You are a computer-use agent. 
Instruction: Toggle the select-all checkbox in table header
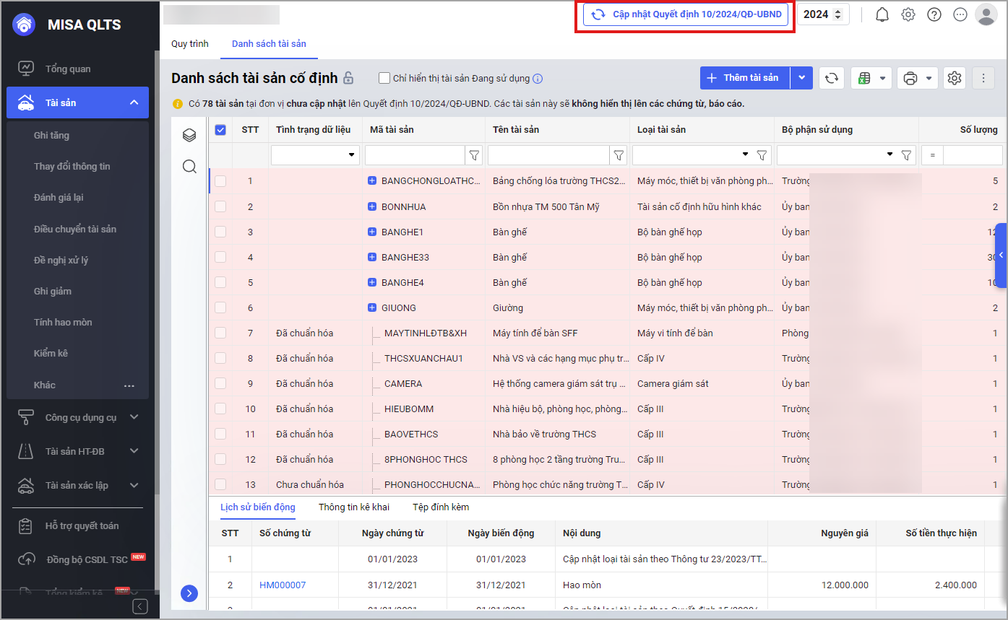221,130
